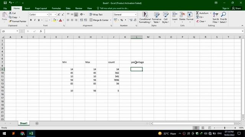This screenshot has width=245, height=137.
Task: Open the Format cells menu icon
Action: click(190, 14)
